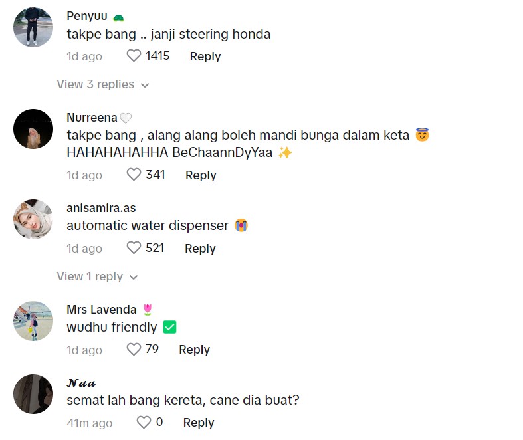
Task: Like Penyuu's comment with the heart icon
Action: click(134, 56)
